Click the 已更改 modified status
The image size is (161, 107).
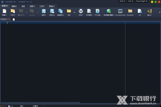(35, 106)
